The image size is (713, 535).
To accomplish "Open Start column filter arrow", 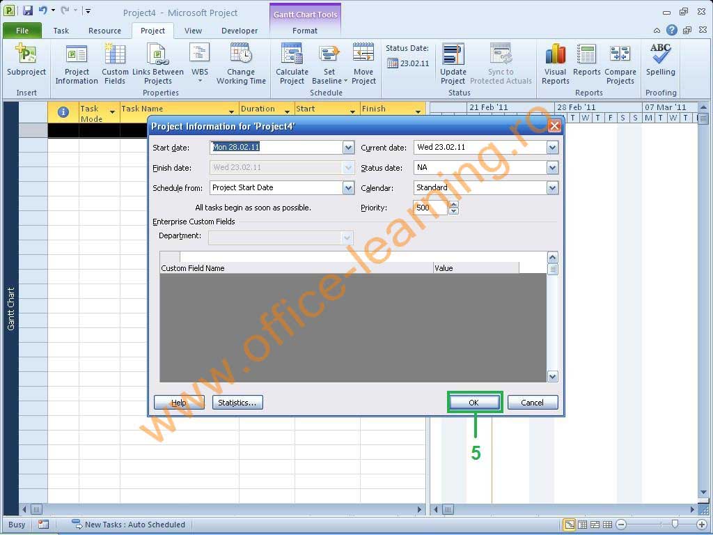I will (x=352, y=112).
